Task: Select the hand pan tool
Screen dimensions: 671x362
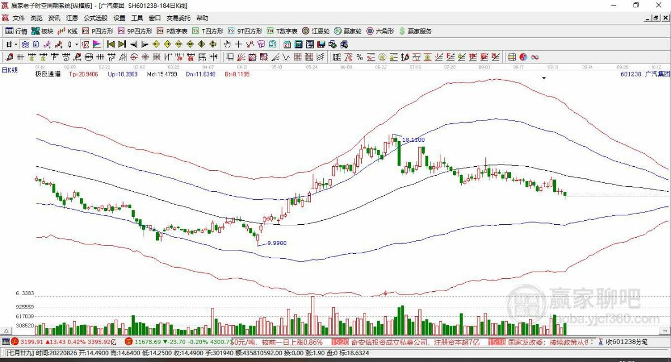Action: tap(228, 44)
